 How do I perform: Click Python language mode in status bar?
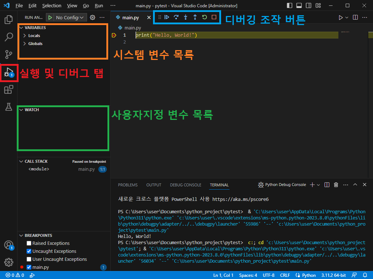click(x=306, y=275)
